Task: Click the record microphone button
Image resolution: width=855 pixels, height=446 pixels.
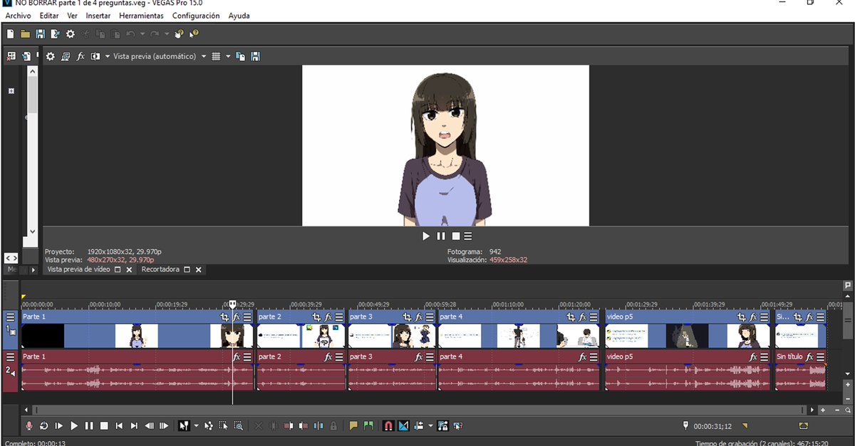Action: 29,425
